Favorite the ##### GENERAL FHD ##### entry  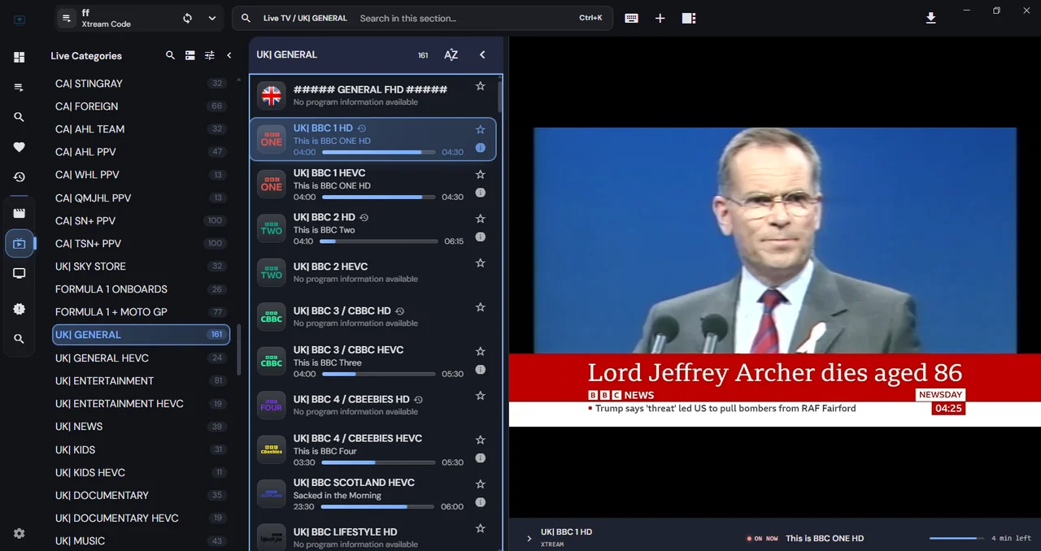click(x=480, y=85)
